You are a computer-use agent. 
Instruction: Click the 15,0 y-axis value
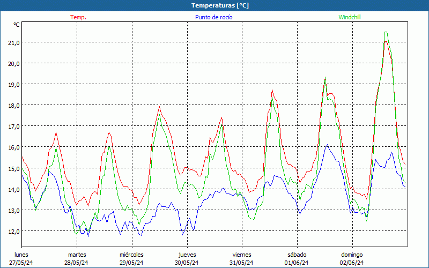(x=14, y=168)
